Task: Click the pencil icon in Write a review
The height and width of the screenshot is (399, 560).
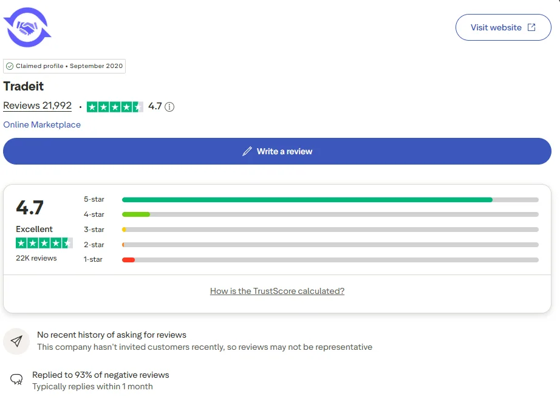Action: [247, 151]
